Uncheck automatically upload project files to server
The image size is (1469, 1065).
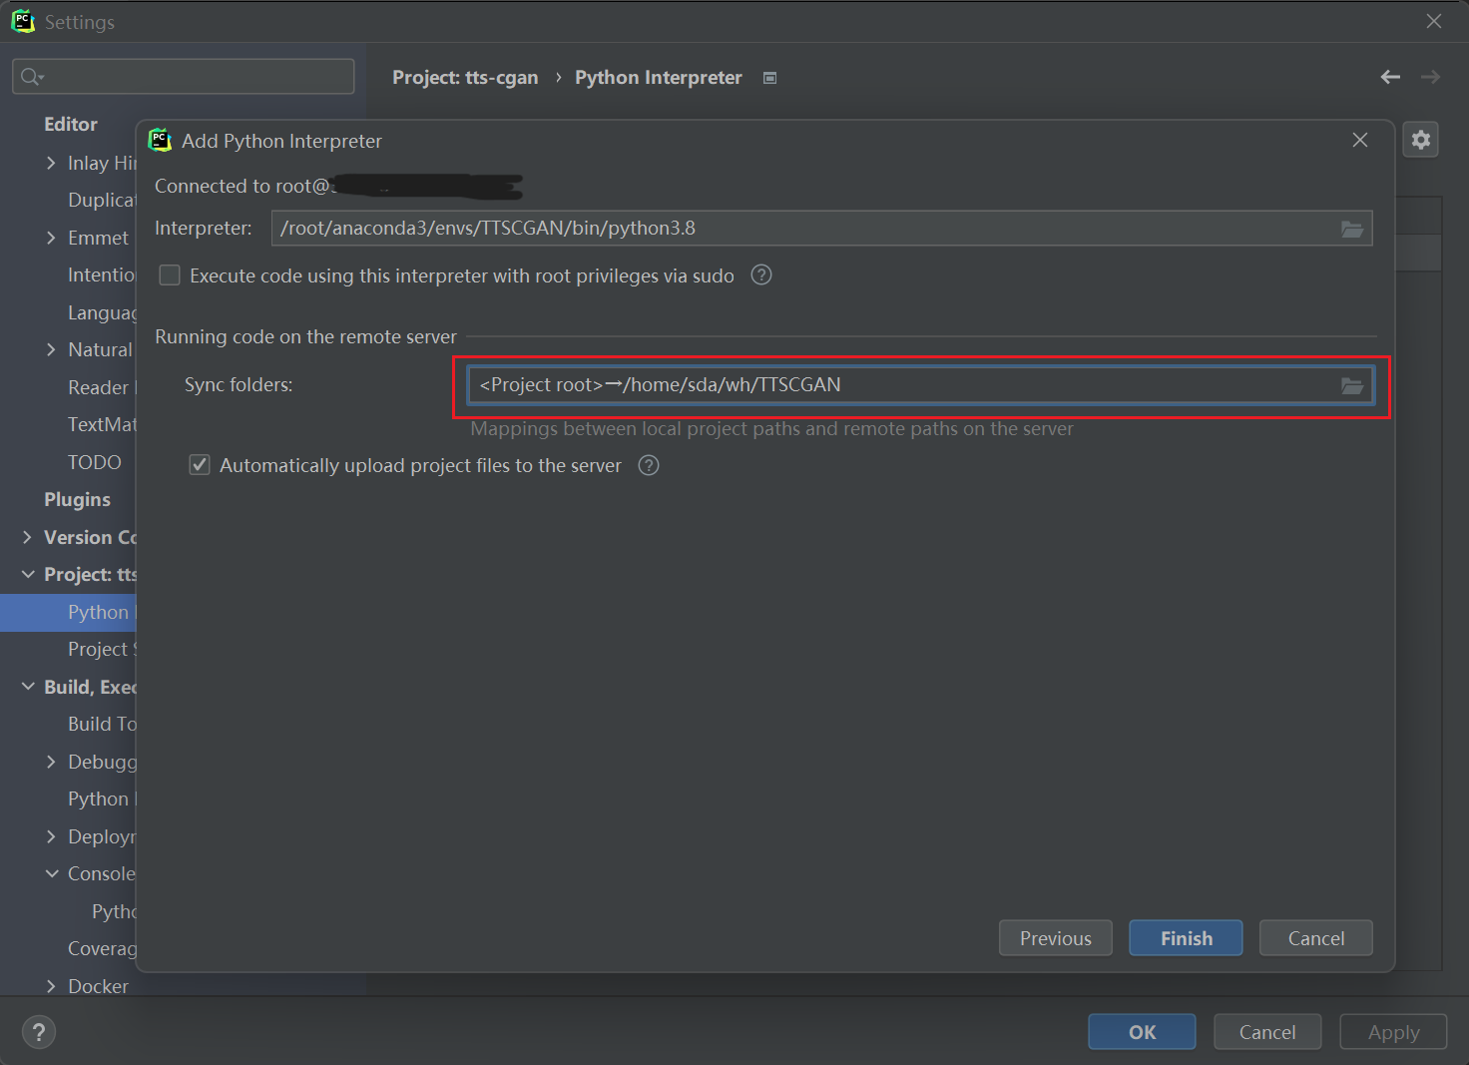pyautogui.click(x=200, y=465)
